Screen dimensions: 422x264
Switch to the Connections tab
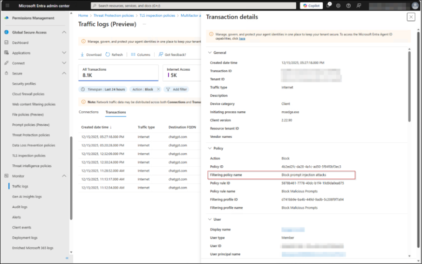(88, 112)
